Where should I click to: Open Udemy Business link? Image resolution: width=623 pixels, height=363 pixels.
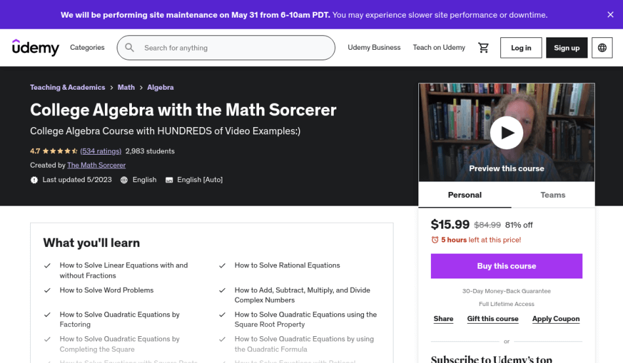374,48
